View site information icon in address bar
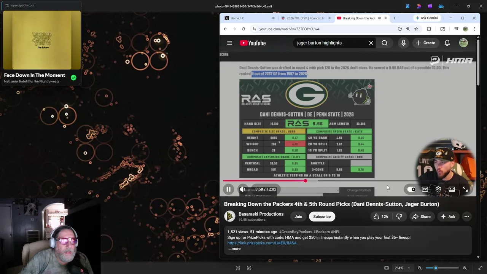Image resolution: width=487 pixels, height=274 pixels. [254, 29]
